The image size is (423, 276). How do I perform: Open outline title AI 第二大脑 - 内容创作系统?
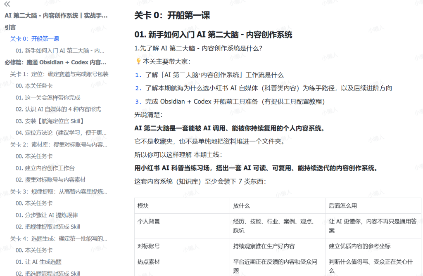coord(56,16)
